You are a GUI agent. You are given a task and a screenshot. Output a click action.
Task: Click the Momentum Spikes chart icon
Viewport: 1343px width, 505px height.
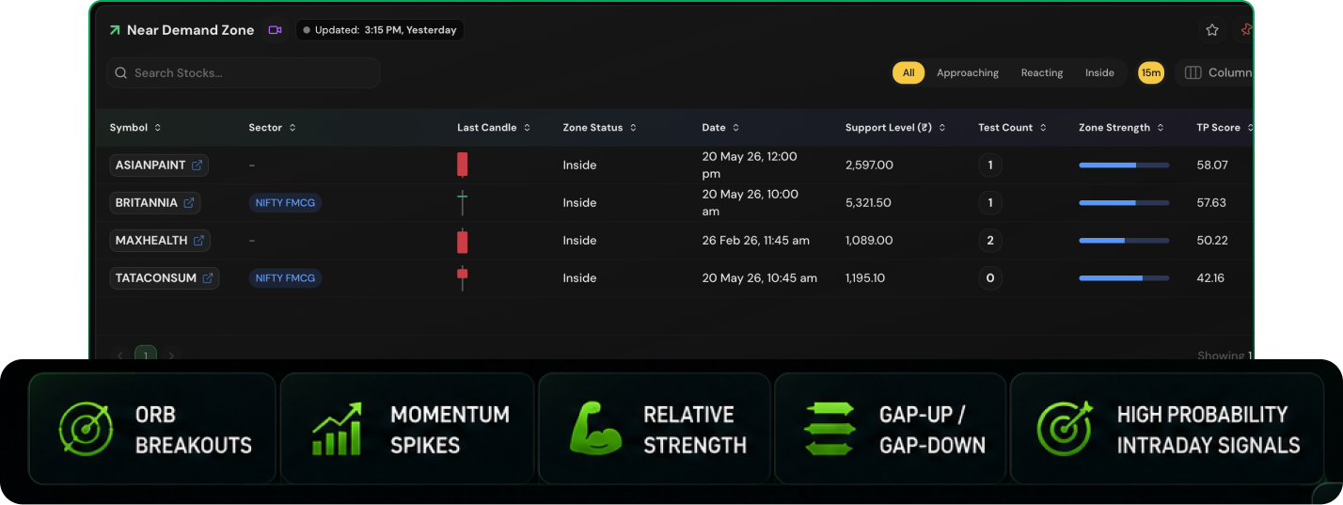pos(337,430)
